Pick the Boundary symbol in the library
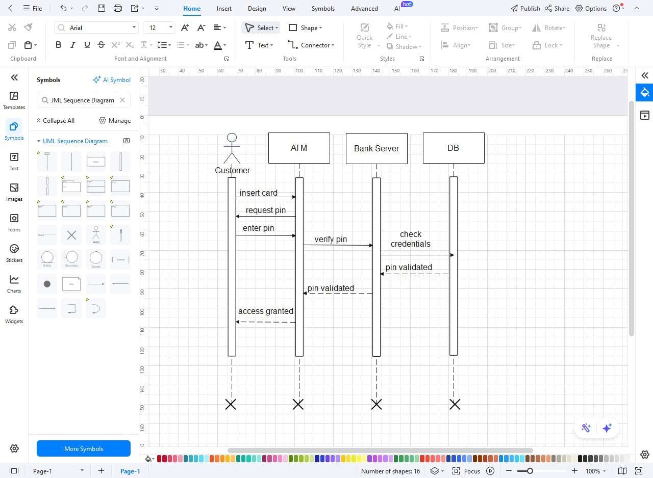Image resolution: width=653 pixels, height=478 pixels. 71,259
